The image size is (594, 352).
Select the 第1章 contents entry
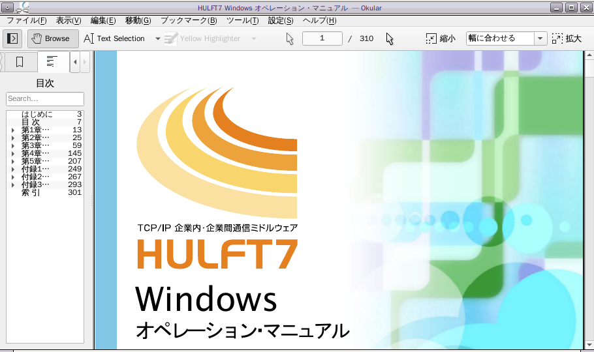35,130
